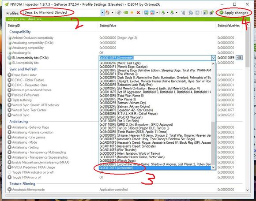Image resolution: width=256 pixels, height=201 pixels.
Task: Restore profile to NVIDIA defaults (green logo)
Action: [x=125, y=12]
